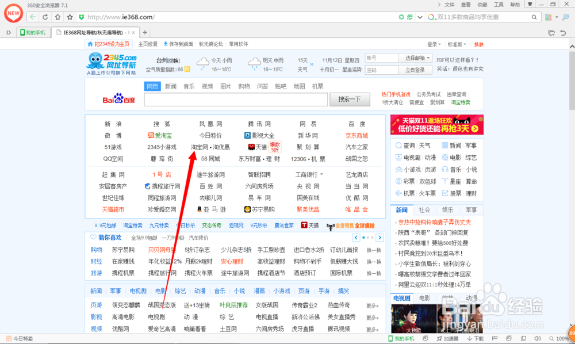The width and height of the screenshot is (575, 344).
Task: Close the IE368网址导航 tab
Action: 133,33
